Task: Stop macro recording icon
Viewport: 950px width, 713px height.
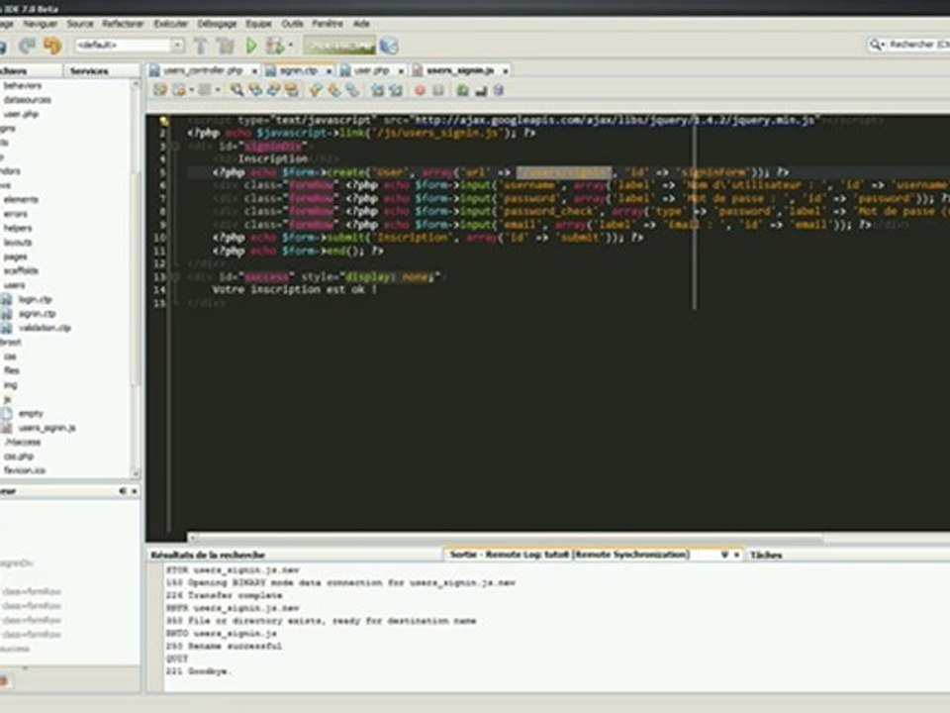Action: [x=438, y=90]
